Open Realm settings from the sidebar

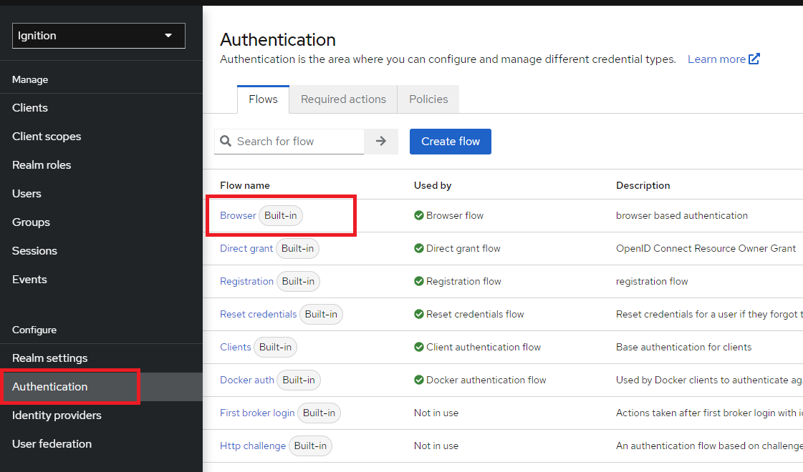click(x=49, y=358)
